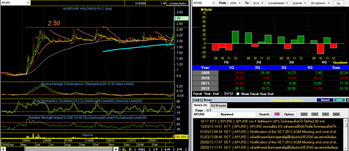Viewport: 349px width, 151px height.
Task: Select the News (0) tab
Action: click(200, 105)
